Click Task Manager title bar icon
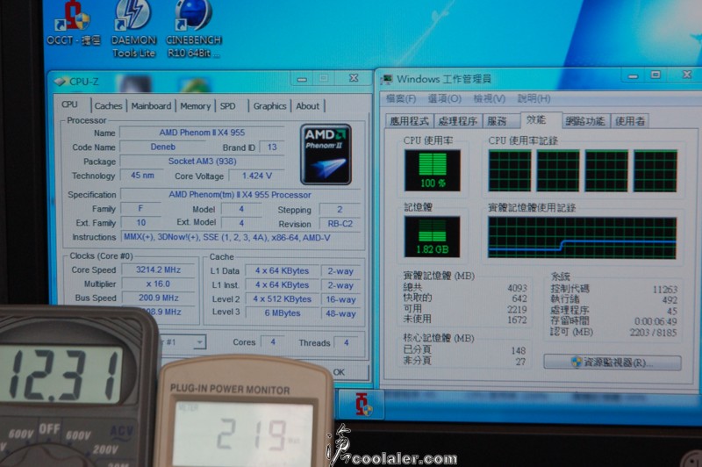 tap(386, 80)
